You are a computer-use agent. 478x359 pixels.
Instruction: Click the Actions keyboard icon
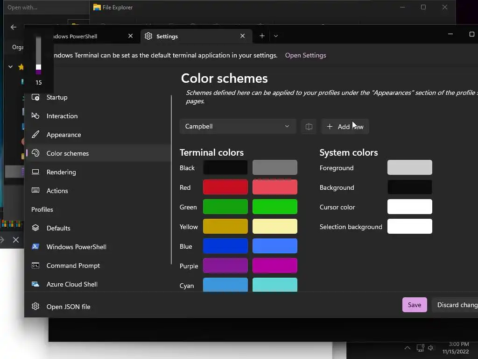tap(35, 191)
